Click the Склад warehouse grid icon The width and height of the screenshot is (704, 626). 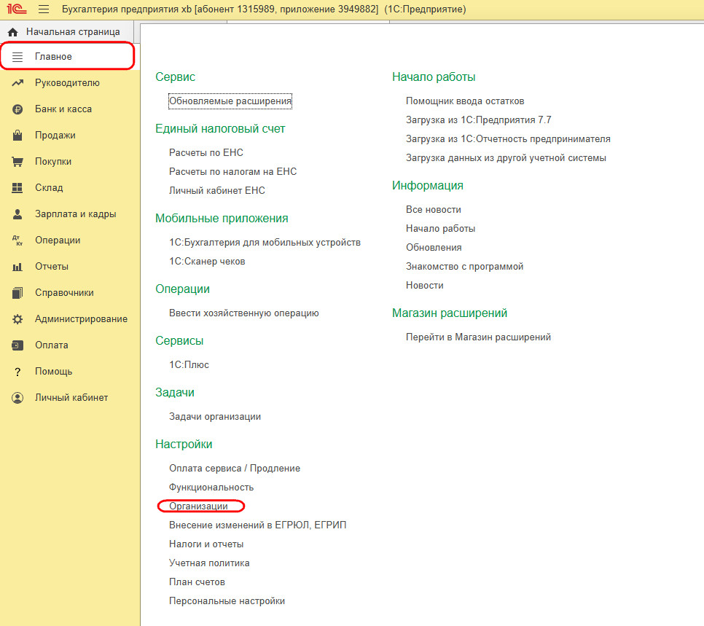click(x=17, y=188)
